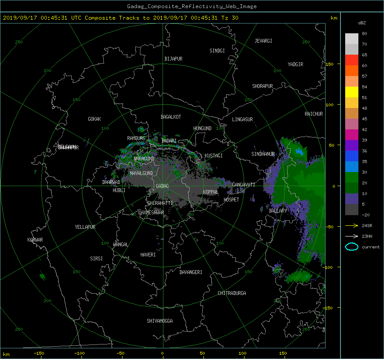Click the BIJAPUR city label
Image resolution: width=384 pixels, height=359 pixels.
pos(173,59)
